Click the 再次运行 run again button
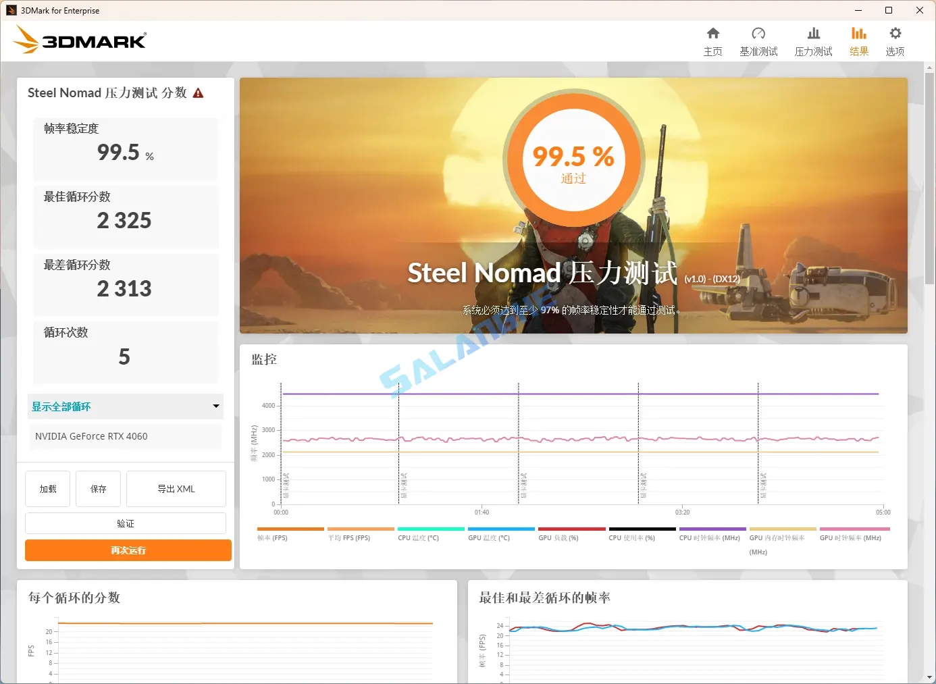 (128, 550)
